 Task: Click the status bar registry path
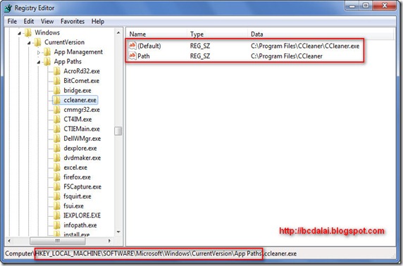151,253
